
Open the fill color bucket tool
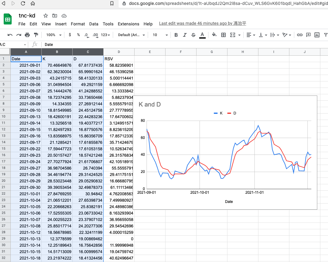tap(214, 35)
